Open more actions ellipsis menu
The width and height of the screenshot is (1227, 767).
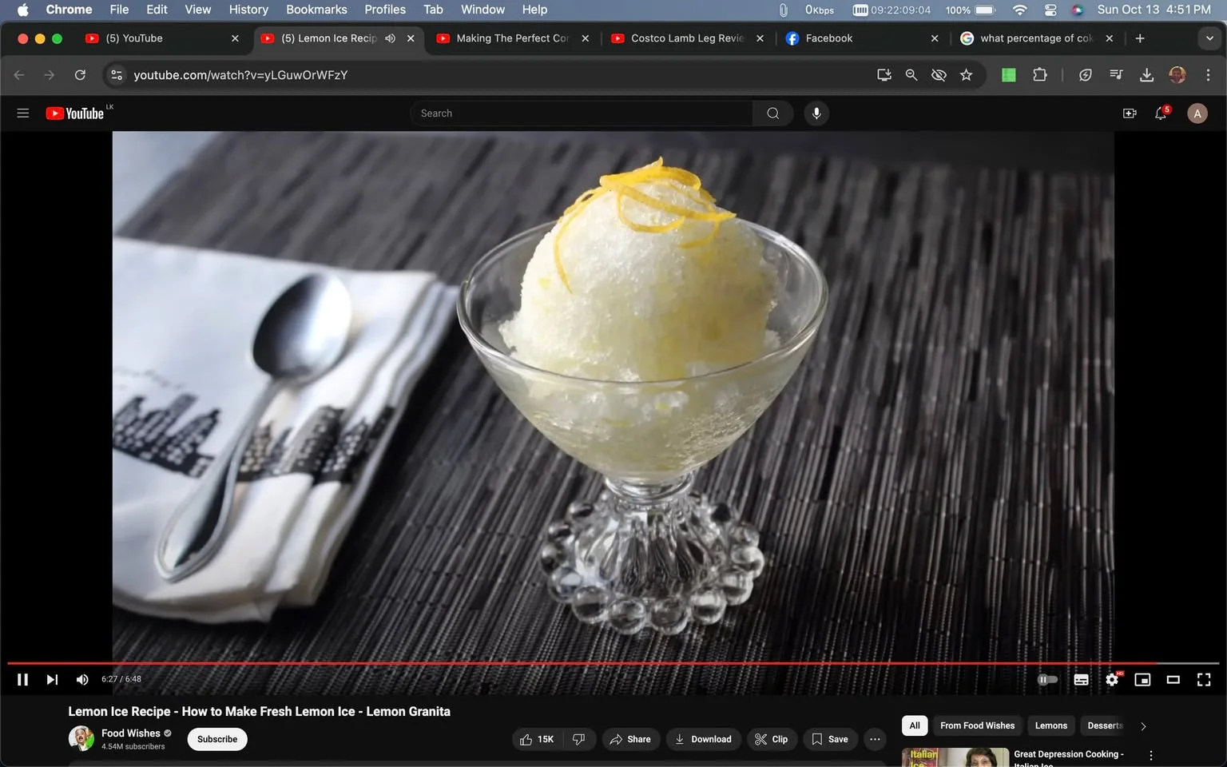875,739
